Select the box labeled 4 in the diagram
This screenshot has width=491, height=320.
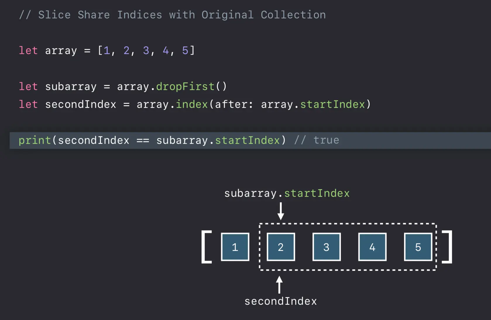372,247
